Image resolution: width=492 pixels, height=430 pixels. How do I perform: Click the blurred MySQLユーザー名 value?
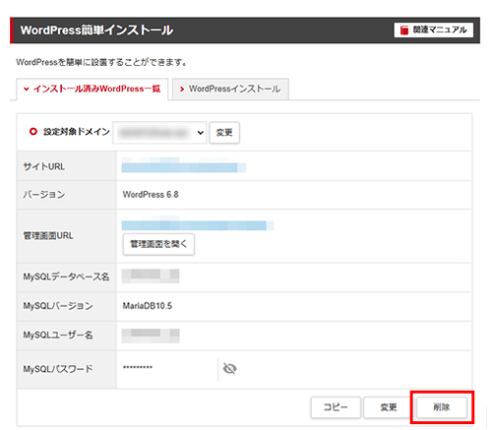151,336
